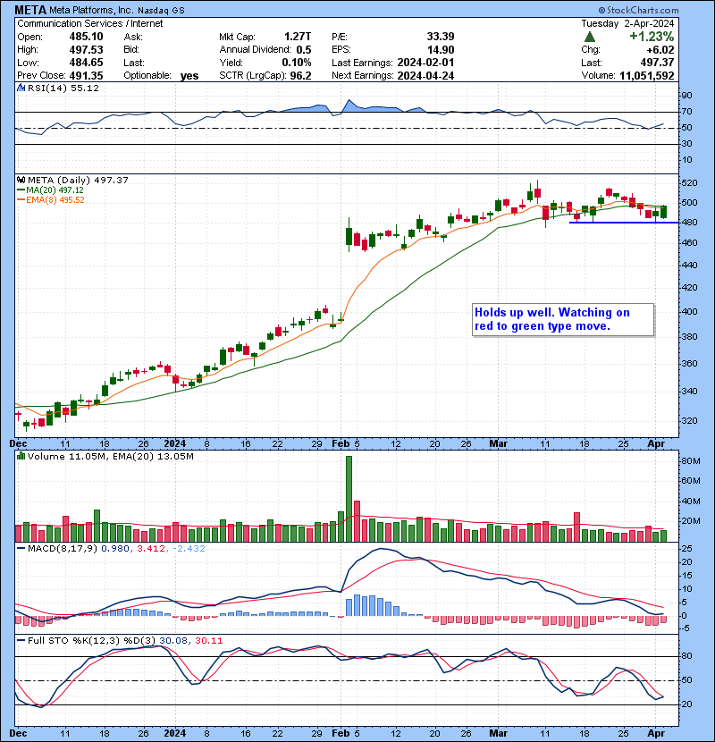The width and height of the screenshot is (715, 742).
Task: Click the date Tuesday 2-Apr-2024
Action: [627, 23]
